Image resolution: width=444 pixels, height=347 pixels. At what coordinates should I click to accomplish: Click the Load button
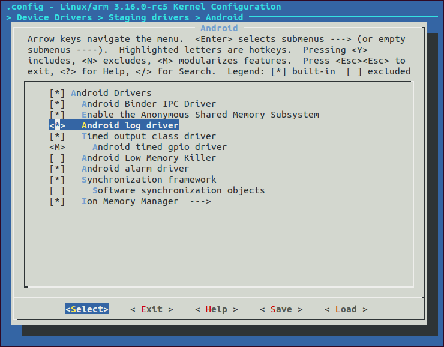point(346,309)
